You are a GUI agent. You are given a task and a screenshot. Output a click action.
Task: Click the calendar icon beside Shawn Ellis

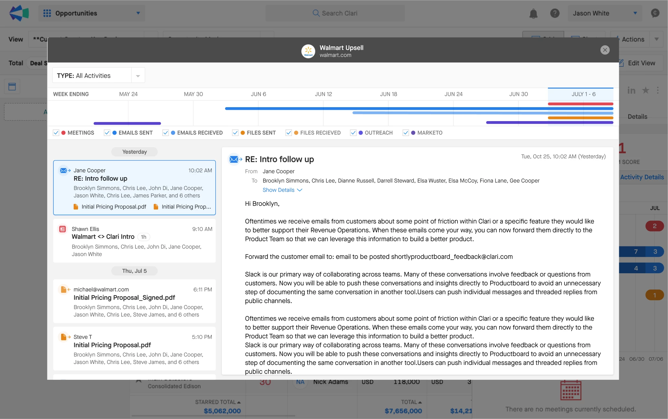coord(63,229)
